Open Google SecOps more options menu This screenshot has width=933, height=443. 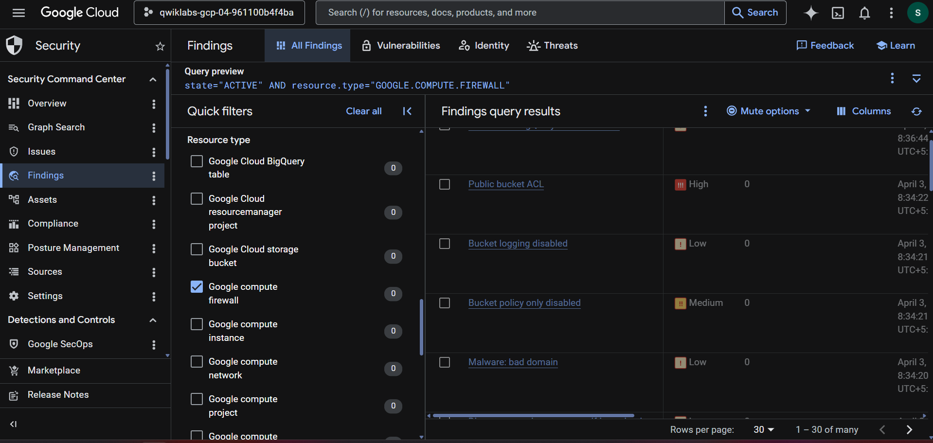tap(154, 344)
